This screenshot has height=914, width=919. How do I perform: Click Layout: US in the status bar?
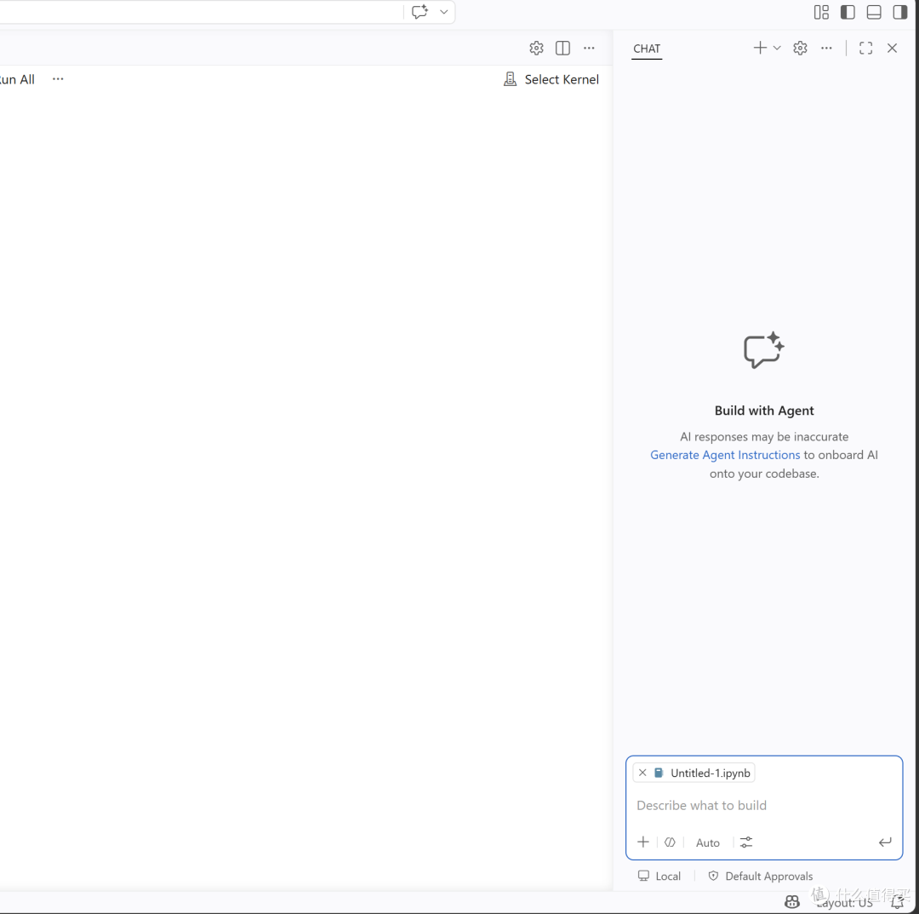pos(845,903)
